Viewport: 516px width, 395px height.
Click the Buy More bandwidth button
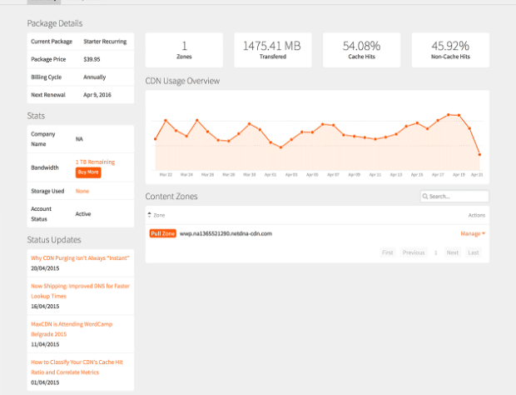87,172
